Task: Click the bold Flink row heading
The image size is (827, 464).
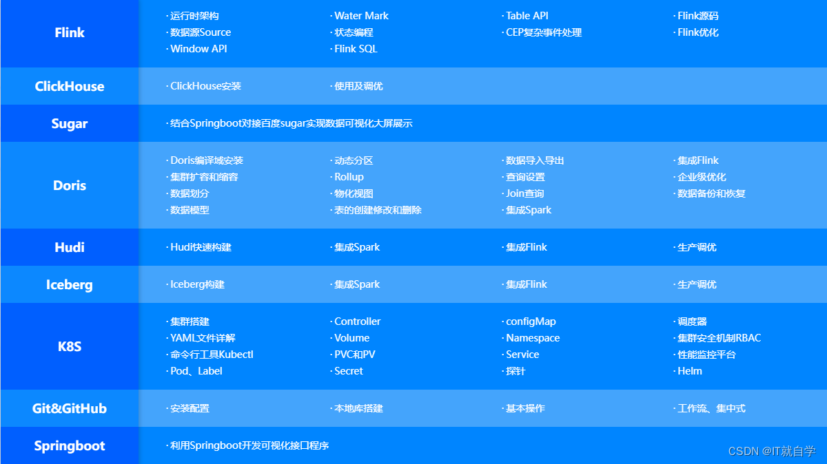Action: (70, 32)
